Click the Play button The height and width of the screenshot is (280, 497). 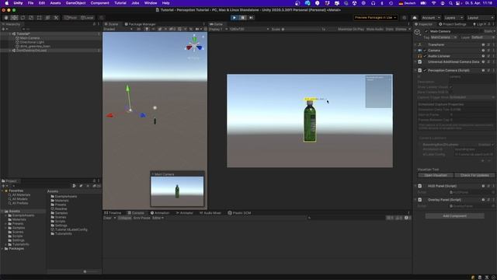coord(235,18)
